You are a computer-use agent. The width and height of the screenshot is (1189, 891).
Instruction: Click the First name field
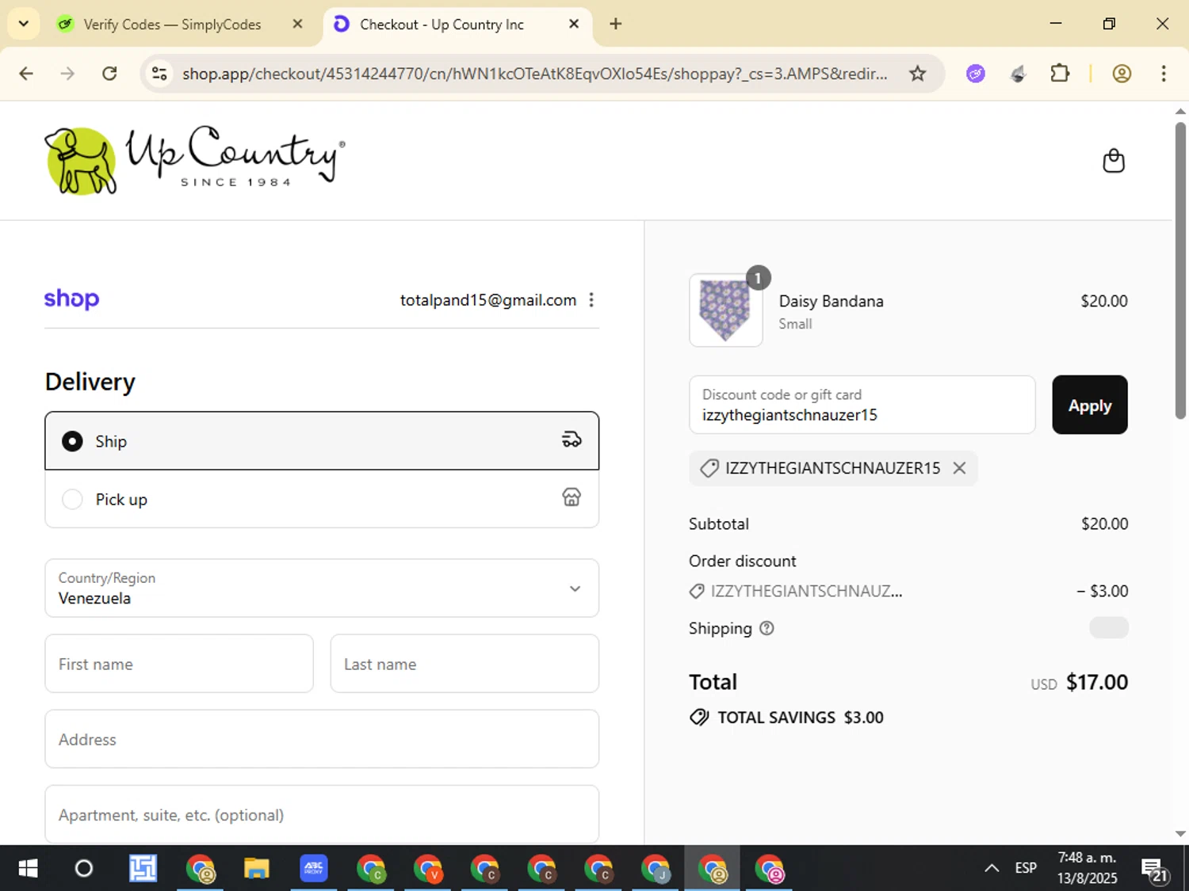[x=179, y=664]
